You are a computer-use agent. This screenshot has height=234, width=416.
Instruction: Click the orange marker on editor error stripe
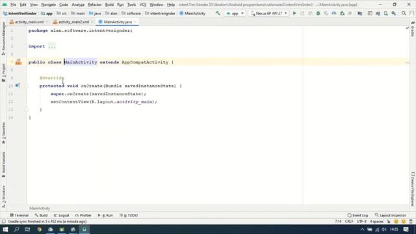408,63
